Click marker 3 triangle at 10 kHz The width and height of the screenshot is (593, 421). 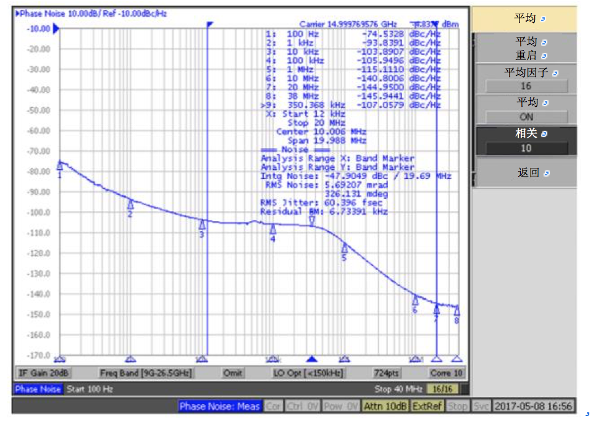pos(202,225)
